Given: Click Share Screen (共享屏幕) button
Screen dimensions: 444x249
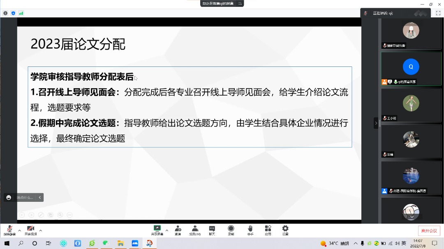Looking at the screenshot, I should [x=157, y=230].
